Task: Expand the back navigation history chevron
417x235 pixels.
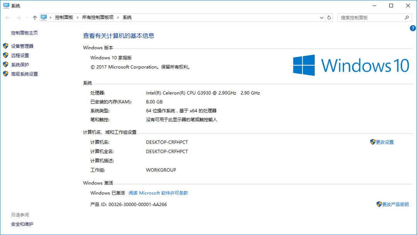Action: 26,17
